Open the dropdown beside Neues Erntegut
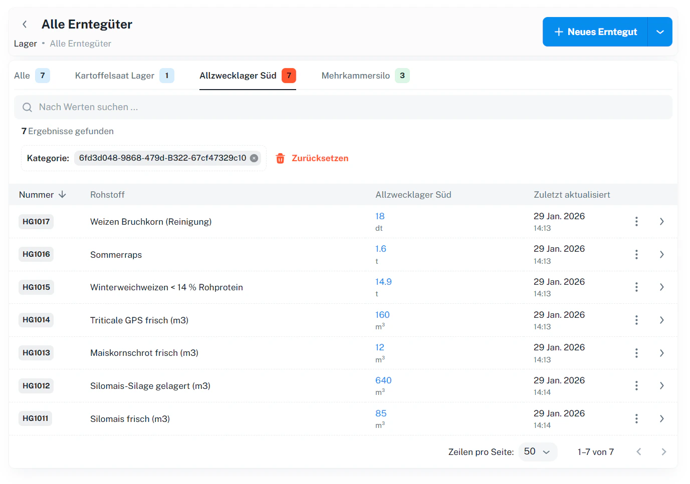Screen dimensions: 690x484 coord(660,32)
